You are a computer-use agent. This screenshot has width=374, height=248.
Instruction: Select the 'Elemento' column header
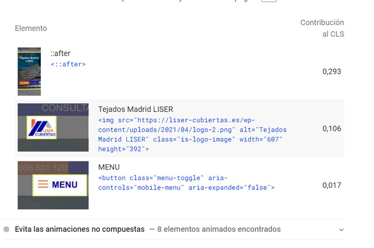31,29
